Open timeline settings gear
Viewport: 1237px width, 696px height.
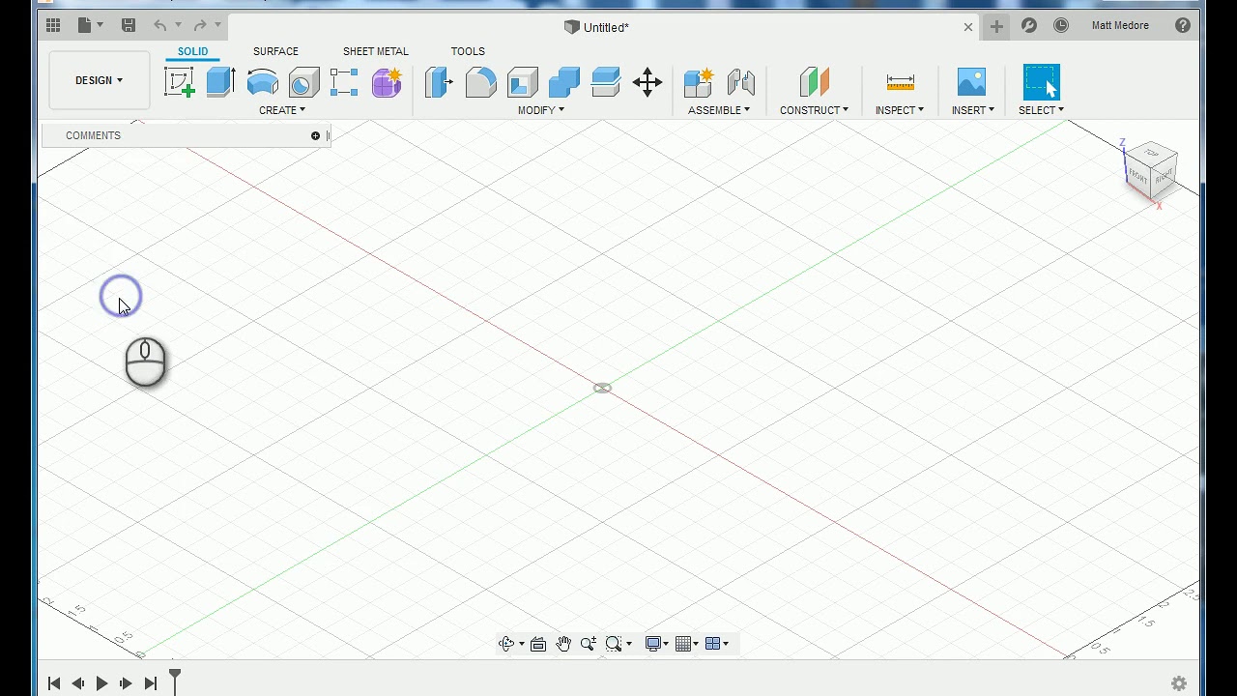(1179, 683)
